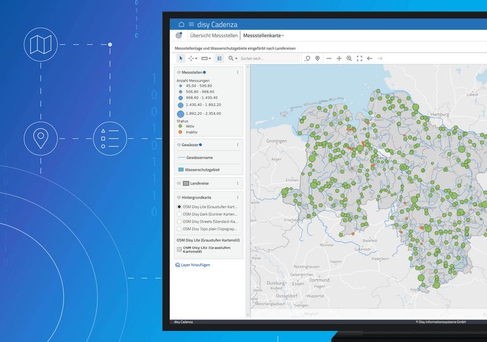Screen dimensions: 487x342
Task: Open the Landkreise layer options menu
Action: pos(238,183)
